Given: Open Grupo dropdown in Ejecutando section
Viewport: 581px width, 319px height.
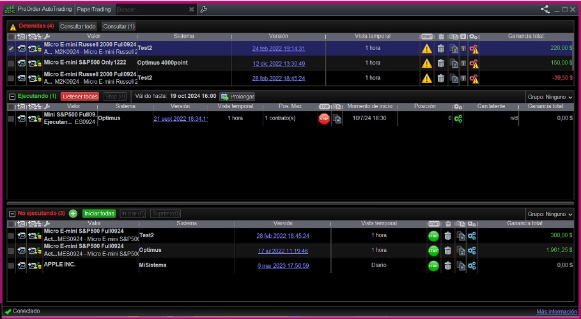Looking at the screenshot, I should 549,97.
